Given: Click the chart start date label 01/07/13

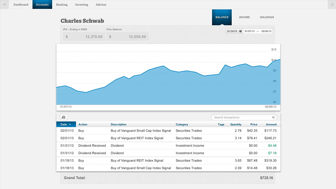Looking at the screenshot, I should point(66,107).
